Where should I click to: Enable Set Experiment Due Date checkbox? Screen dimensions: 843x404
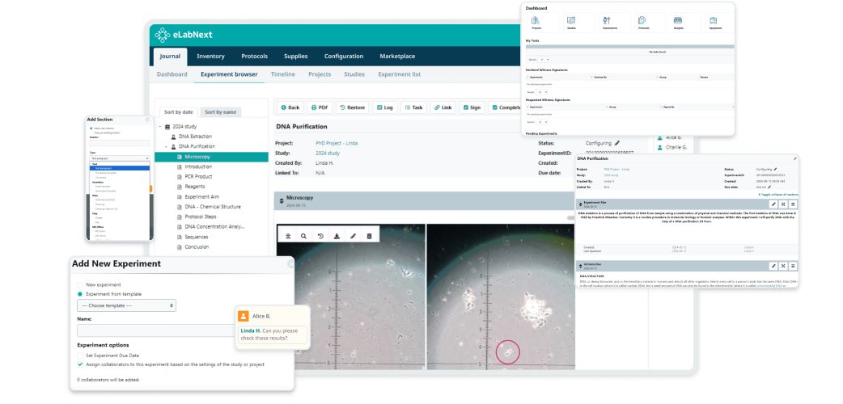coord(80,356)
